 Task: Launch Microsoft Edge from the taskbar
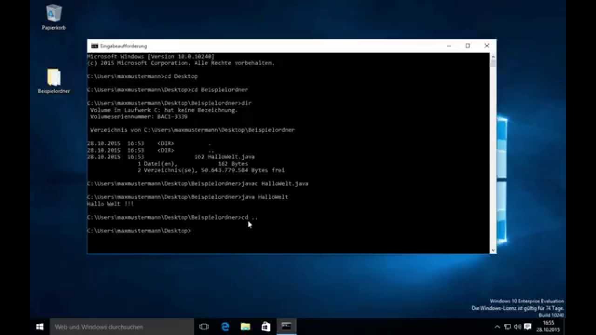click(225, 327)
